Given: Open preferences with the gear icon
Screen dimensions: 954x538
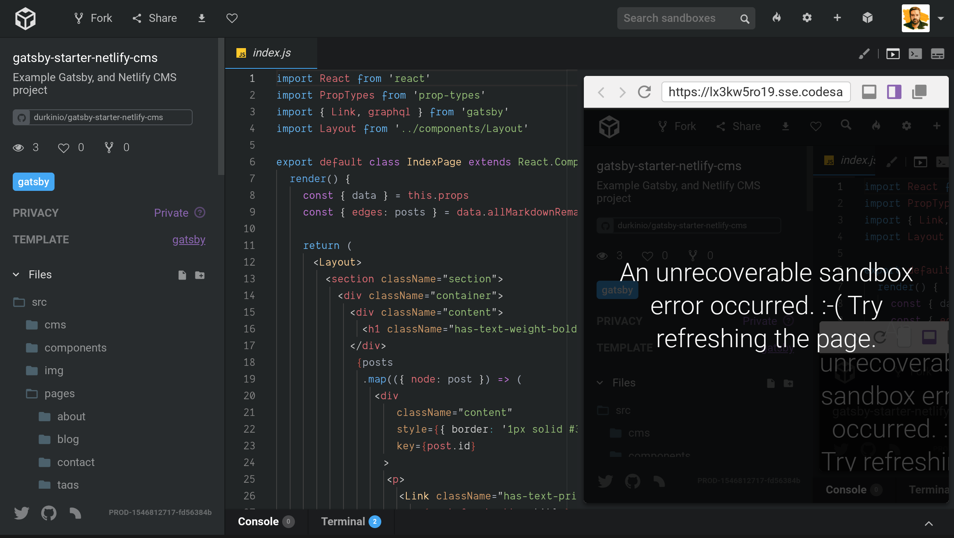Looking at the screenshot, I should 807,18.
